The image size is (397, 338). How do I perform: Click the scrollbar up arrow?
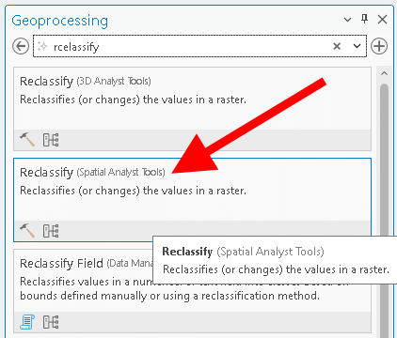point(384,73)
